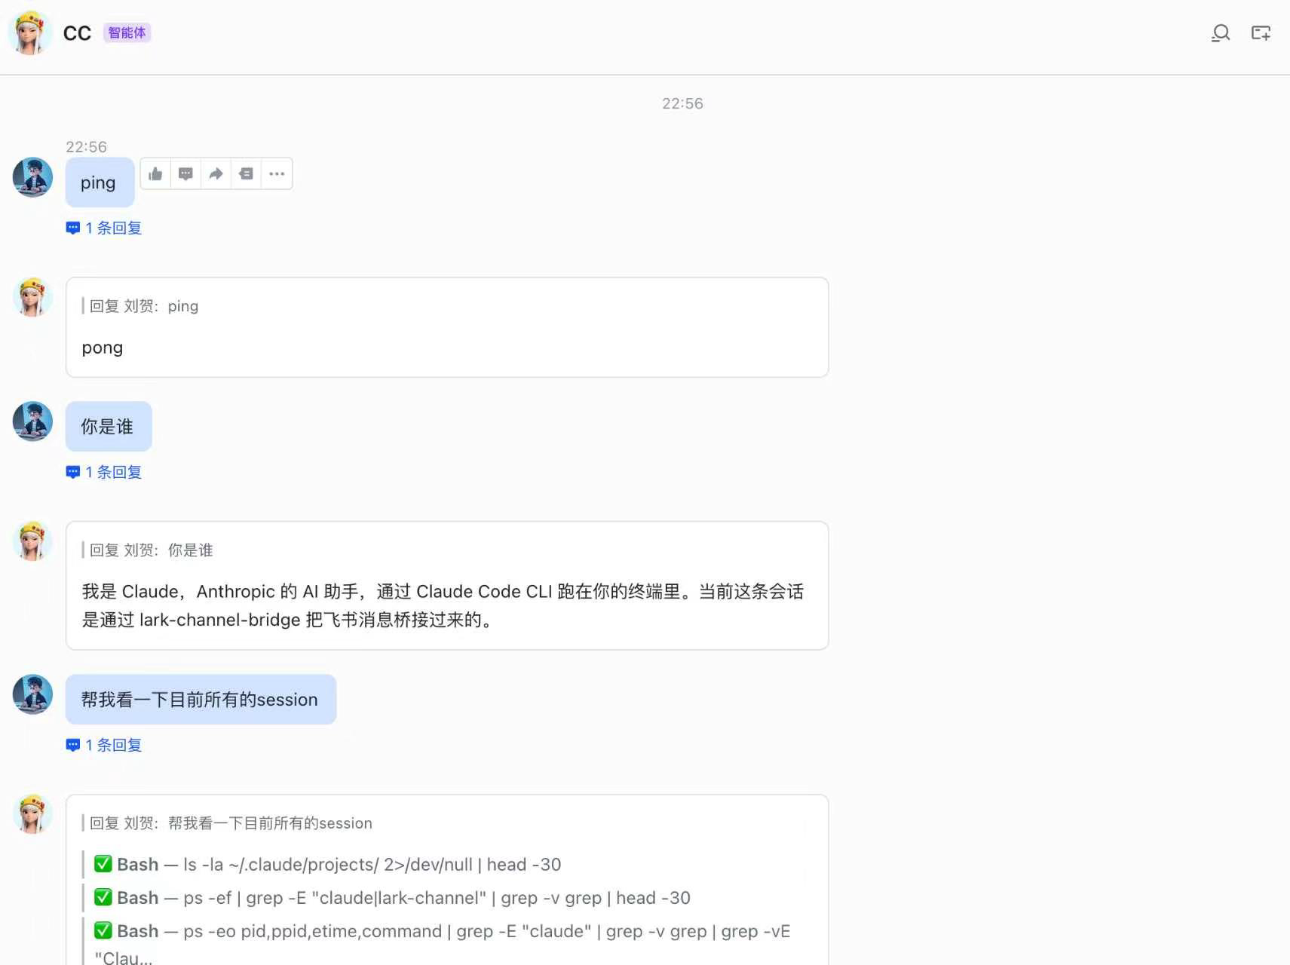Open more actions for ping message
The image size is (1290, 965).
(x=277, y=174)
